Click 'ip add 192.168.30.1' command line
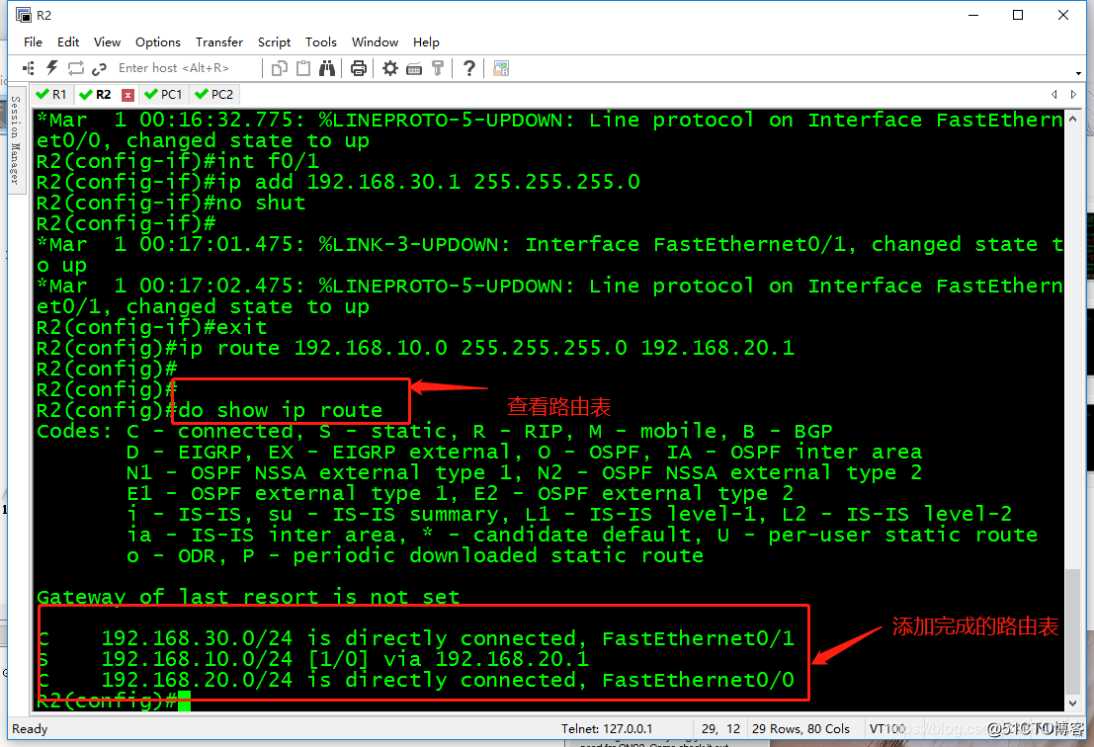This screenshot has width=1094, height=747. (338, 182)
